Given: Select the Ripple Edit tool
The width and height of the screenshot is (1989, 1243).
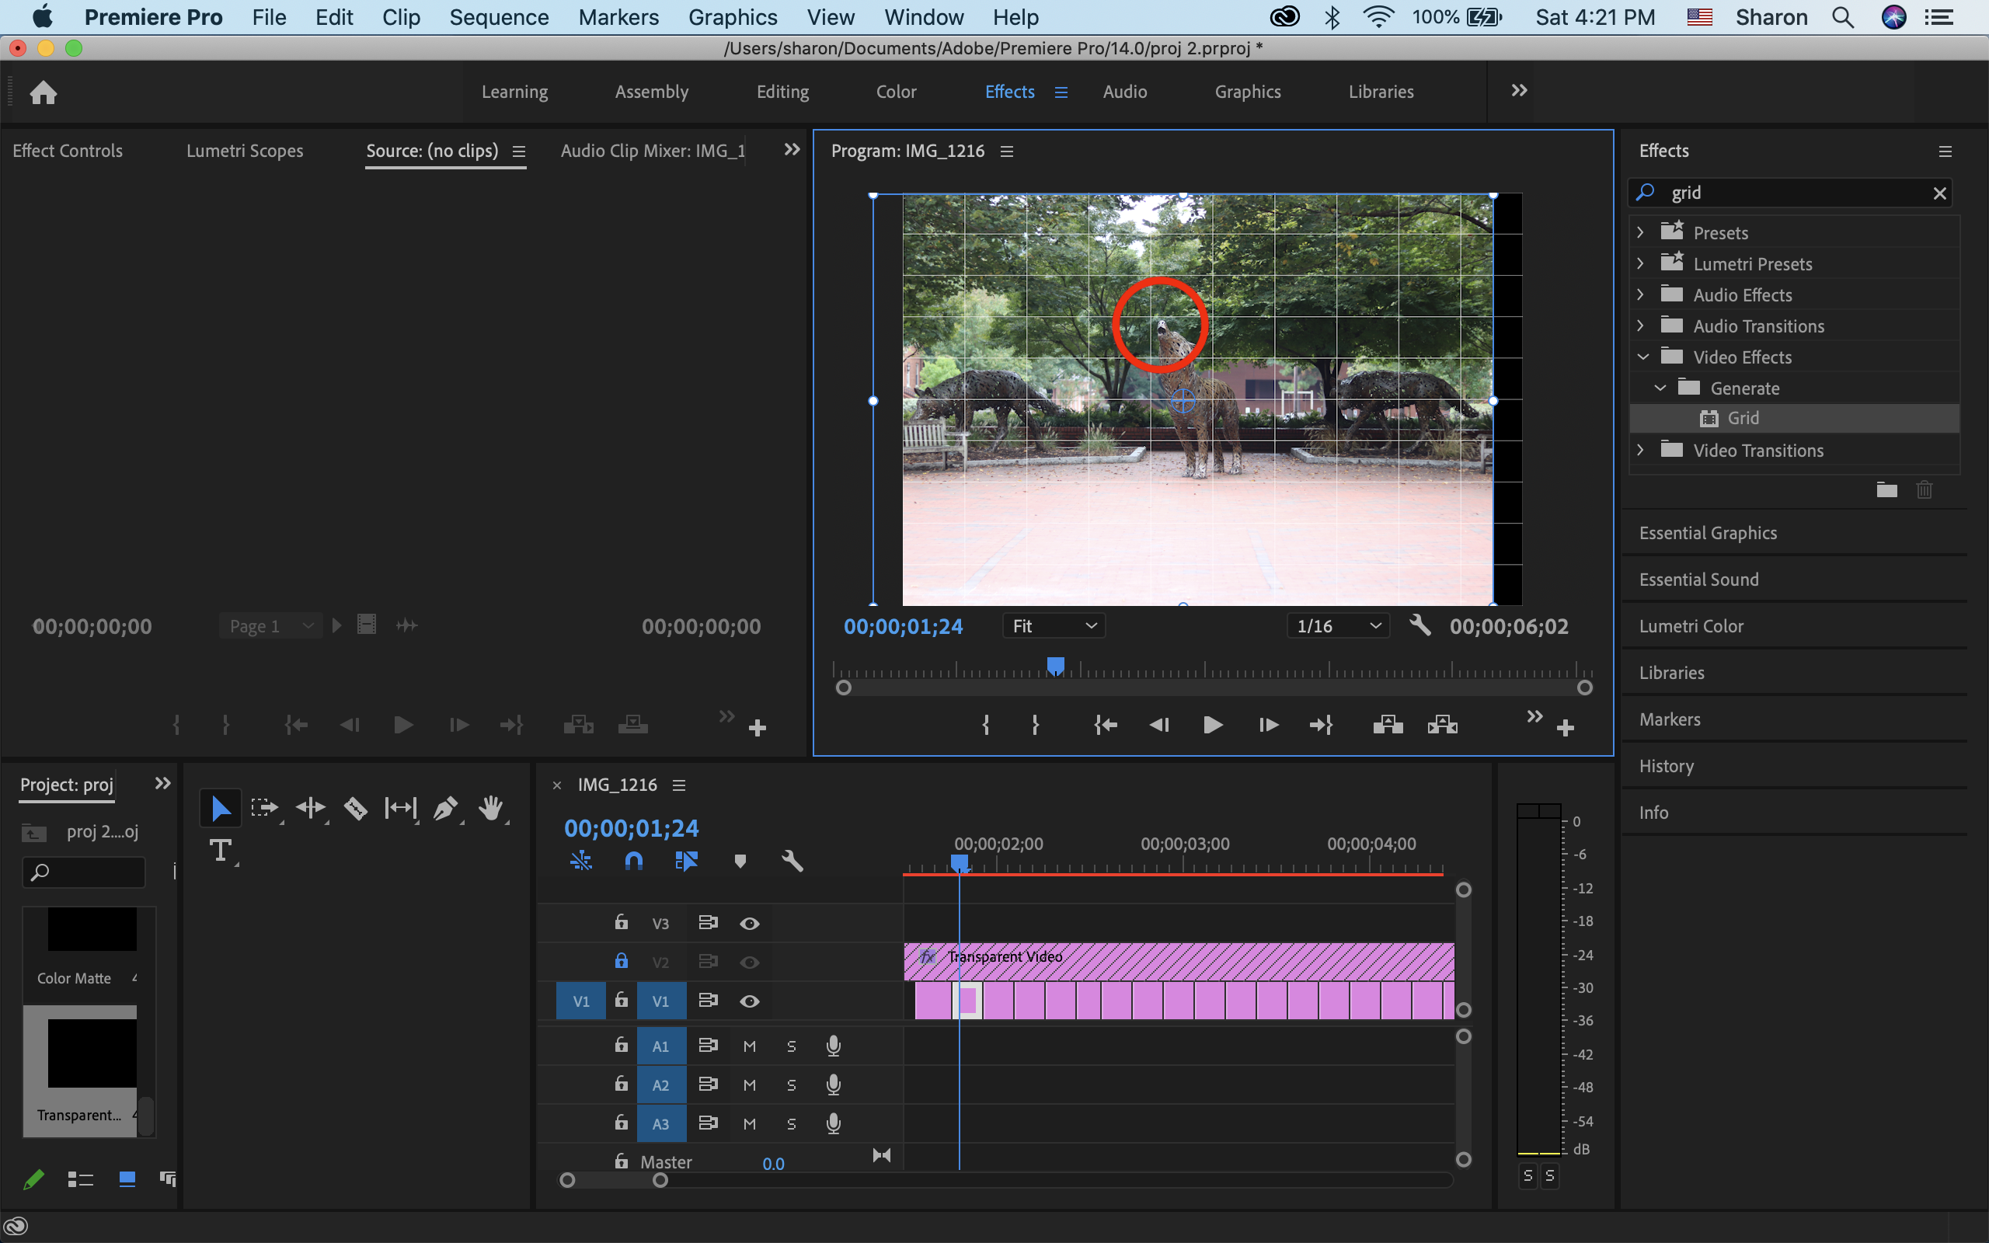Looking at the screenshot, I should 311,808.
